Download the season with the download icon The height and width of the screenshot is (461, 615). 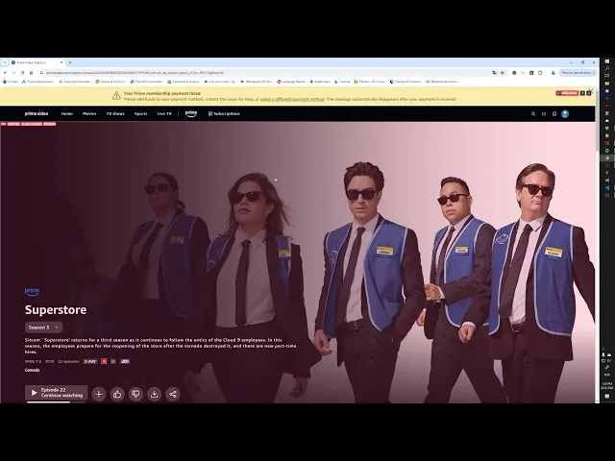(x=154, y=394)
